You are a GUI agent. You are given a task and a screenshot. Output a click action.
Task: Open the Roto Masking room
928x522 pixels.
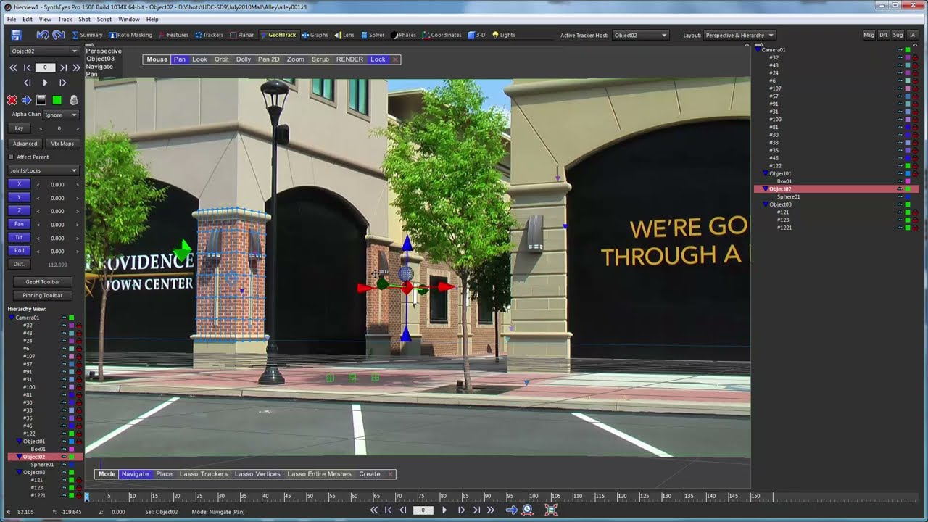click(130, 35)
